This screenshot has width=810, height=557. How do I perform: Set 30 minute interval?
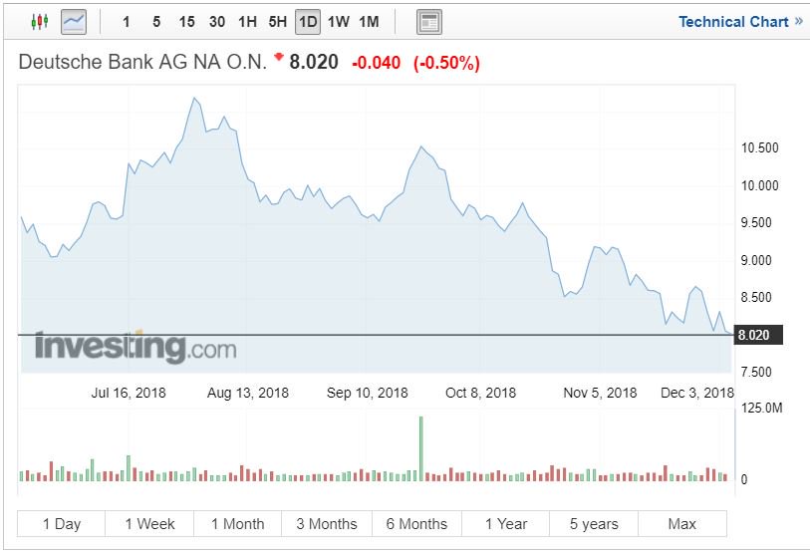click(x=217, y=22)
